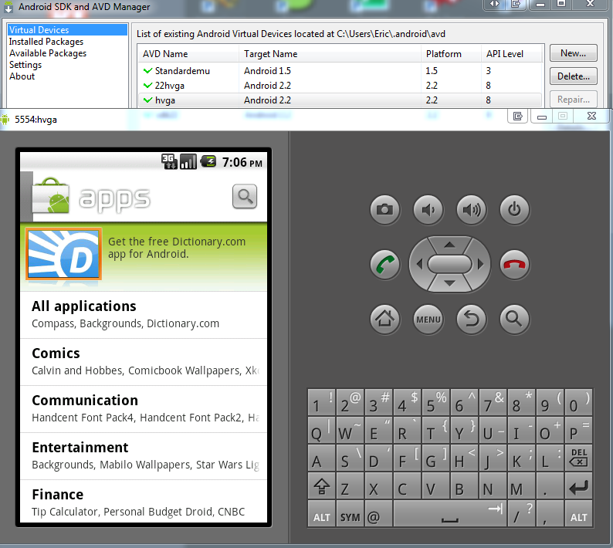Click the D-pad up arrow

click(449, 245)
